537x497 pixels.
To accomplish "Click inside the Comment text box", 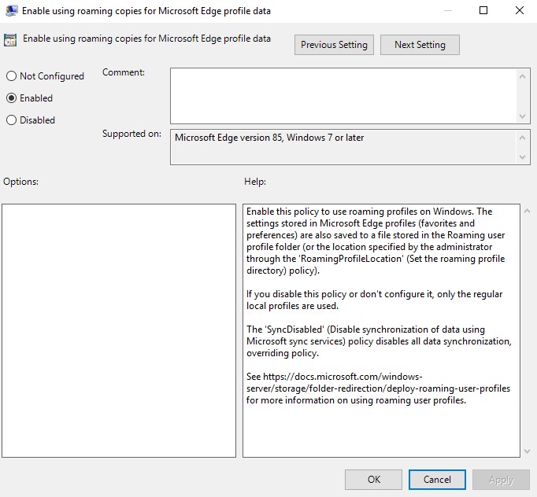I will tap(343, 96).
